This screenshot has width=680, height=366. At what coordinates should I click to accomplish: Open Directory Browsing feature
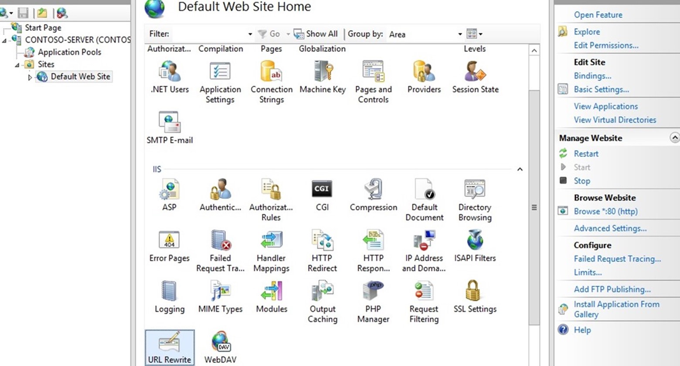(475, 200)
